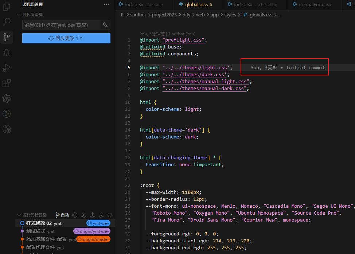Select the Source Control icon

point(6,37)
